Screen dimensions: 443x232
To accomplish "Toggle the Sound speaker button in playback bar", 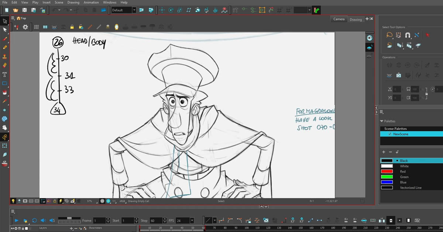I will click(43, 220).
